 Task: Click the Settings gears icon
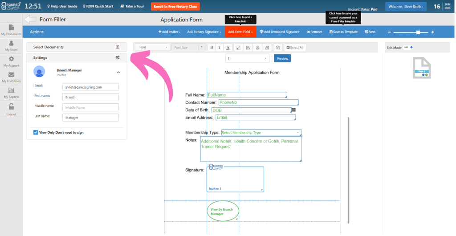[118, 57]
